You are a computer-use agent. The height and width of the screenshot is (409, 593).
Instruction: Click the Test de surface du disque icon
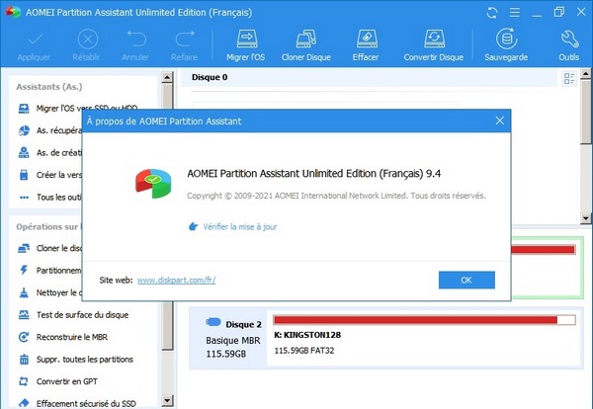[x=24, y=314]
